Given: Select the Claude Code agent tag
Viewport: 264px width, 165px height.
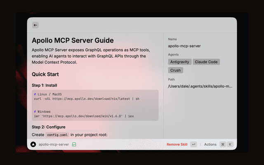Looking at the screenshot, I should pyautogui.click(x=206, y=62).
